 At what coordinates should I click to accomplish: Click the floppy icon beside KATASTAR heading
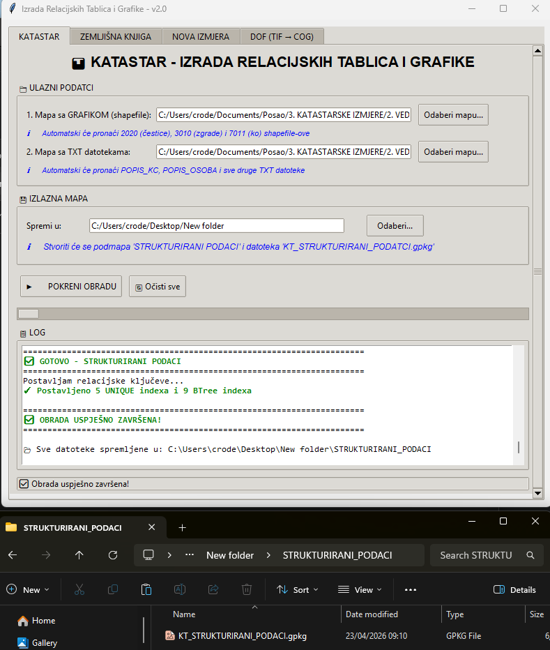pyautogui.click(x=78, y=63)
